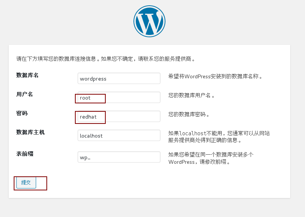
Task: Click the 数据库名 label
Action: 27,75
